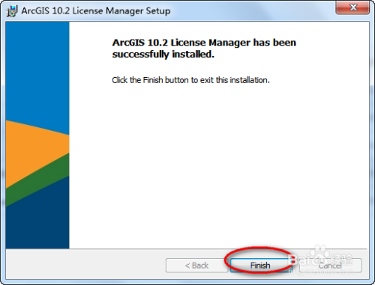The width and height of the screenshot is (375, 285).
Task: Close the License Manager Setup window
Action: (352, 7)
